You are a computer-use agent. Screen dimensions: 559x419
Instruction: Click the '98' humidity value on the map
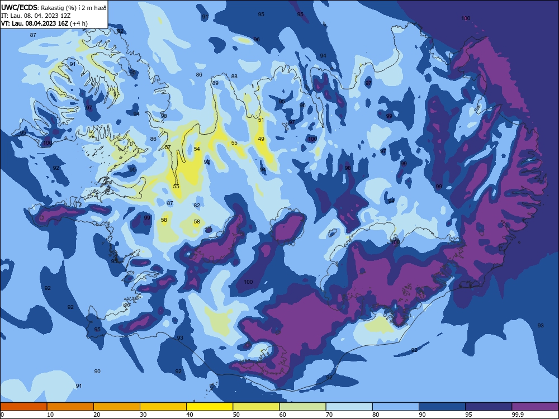click(348, 168)
